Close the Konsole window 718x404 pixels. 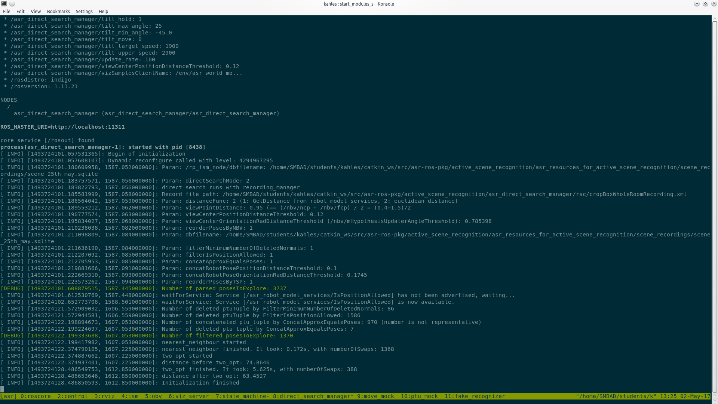[714, 4]
